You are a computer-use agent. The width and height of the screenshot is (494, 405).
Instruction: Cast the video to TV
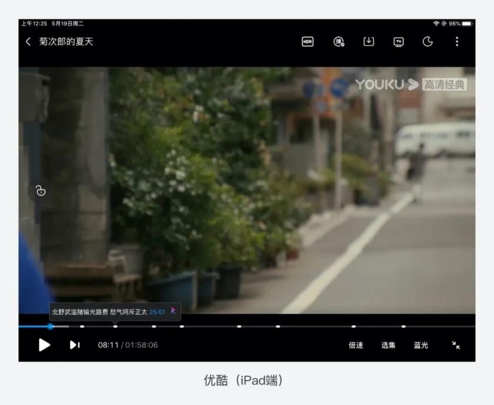399,42
